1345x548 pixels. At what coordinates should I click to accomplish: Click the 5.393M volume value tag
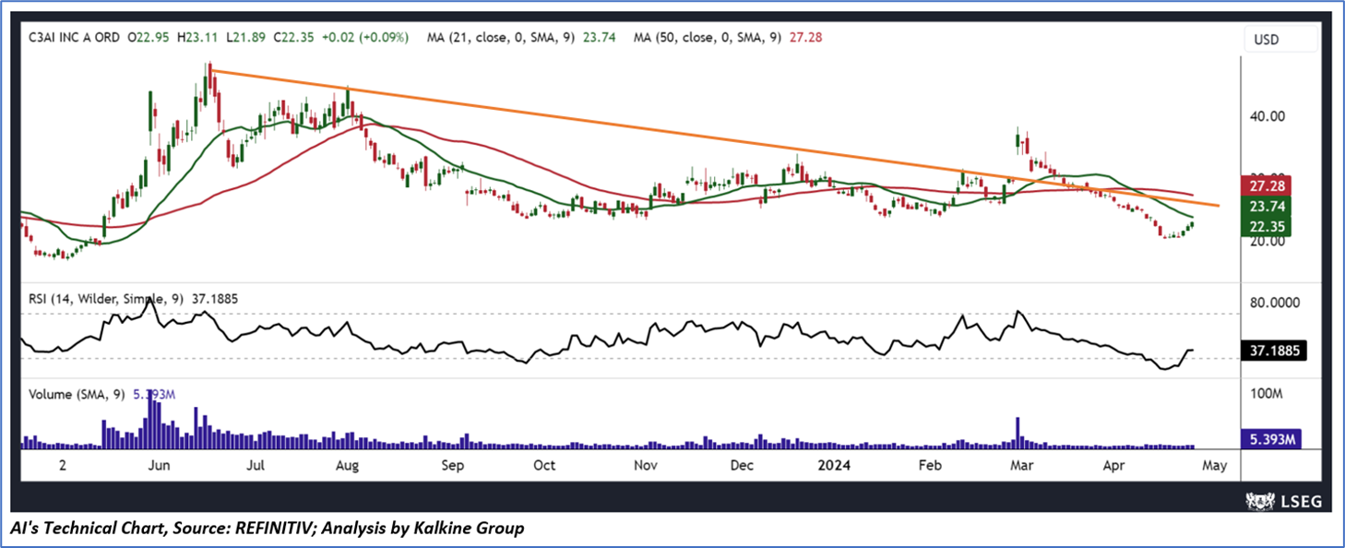(x=1271, y=439)
